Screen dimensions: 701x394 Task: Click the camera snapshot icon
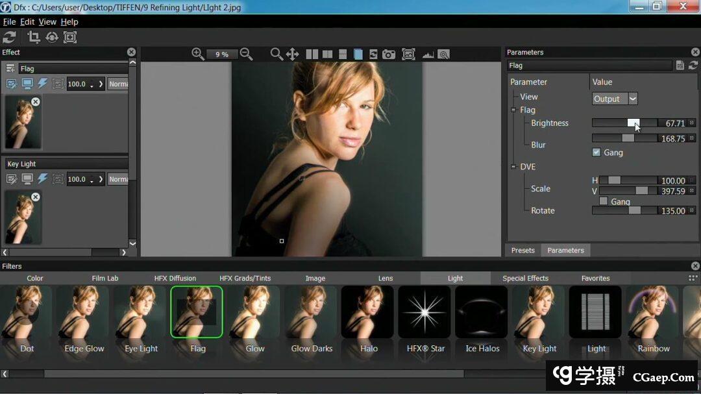[389, 55]
